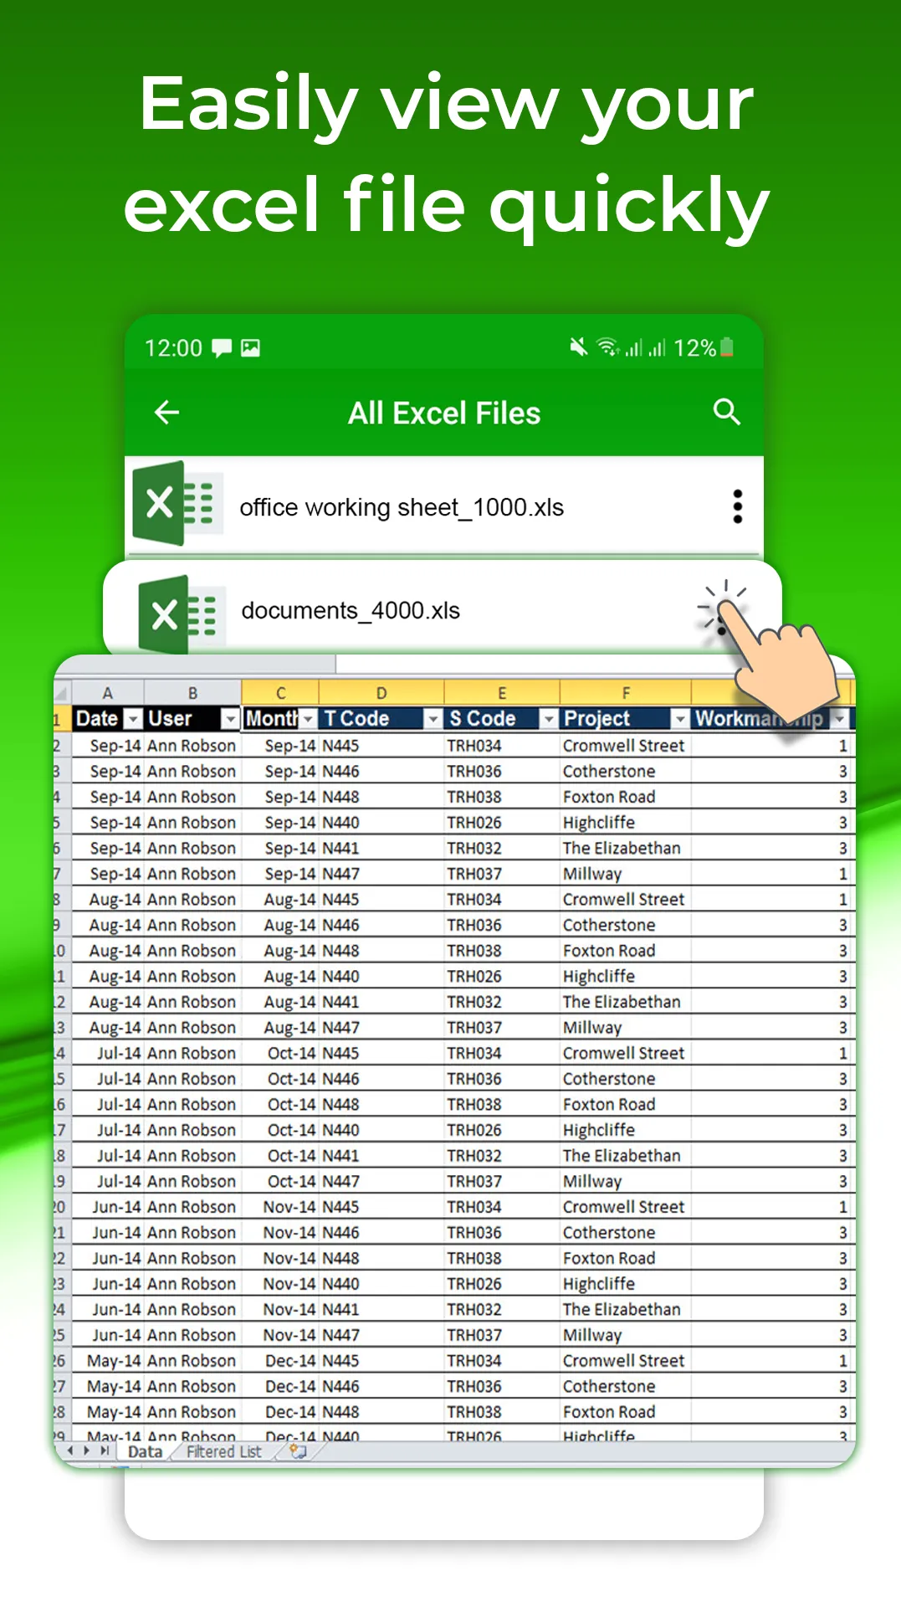This screenshot has width=901, height=1607.
Task: Select Ann Robson cell in row 13
Action: tap(192, 1028)
